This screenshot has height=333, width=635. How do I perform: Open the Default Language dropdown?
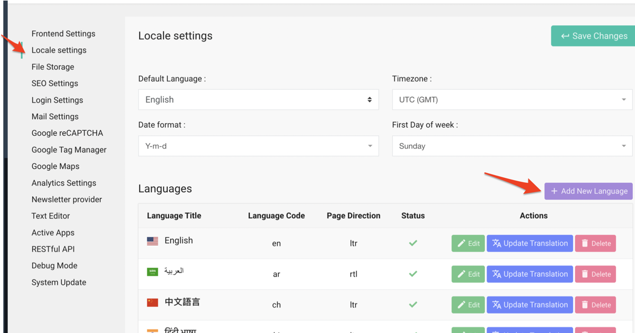(258, 100)
